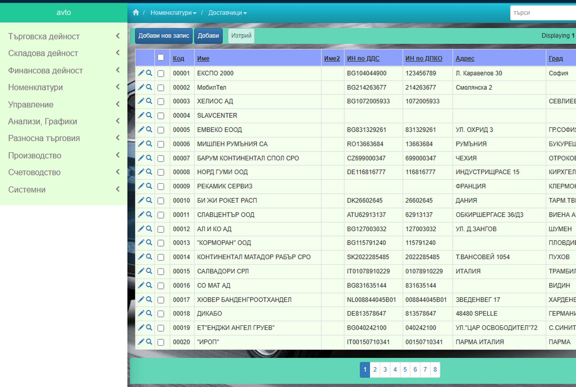This screenshot has height=387, width=576.
Task: Select checkbox for СО МАТ АД row
Action: (x=161, y=286)
